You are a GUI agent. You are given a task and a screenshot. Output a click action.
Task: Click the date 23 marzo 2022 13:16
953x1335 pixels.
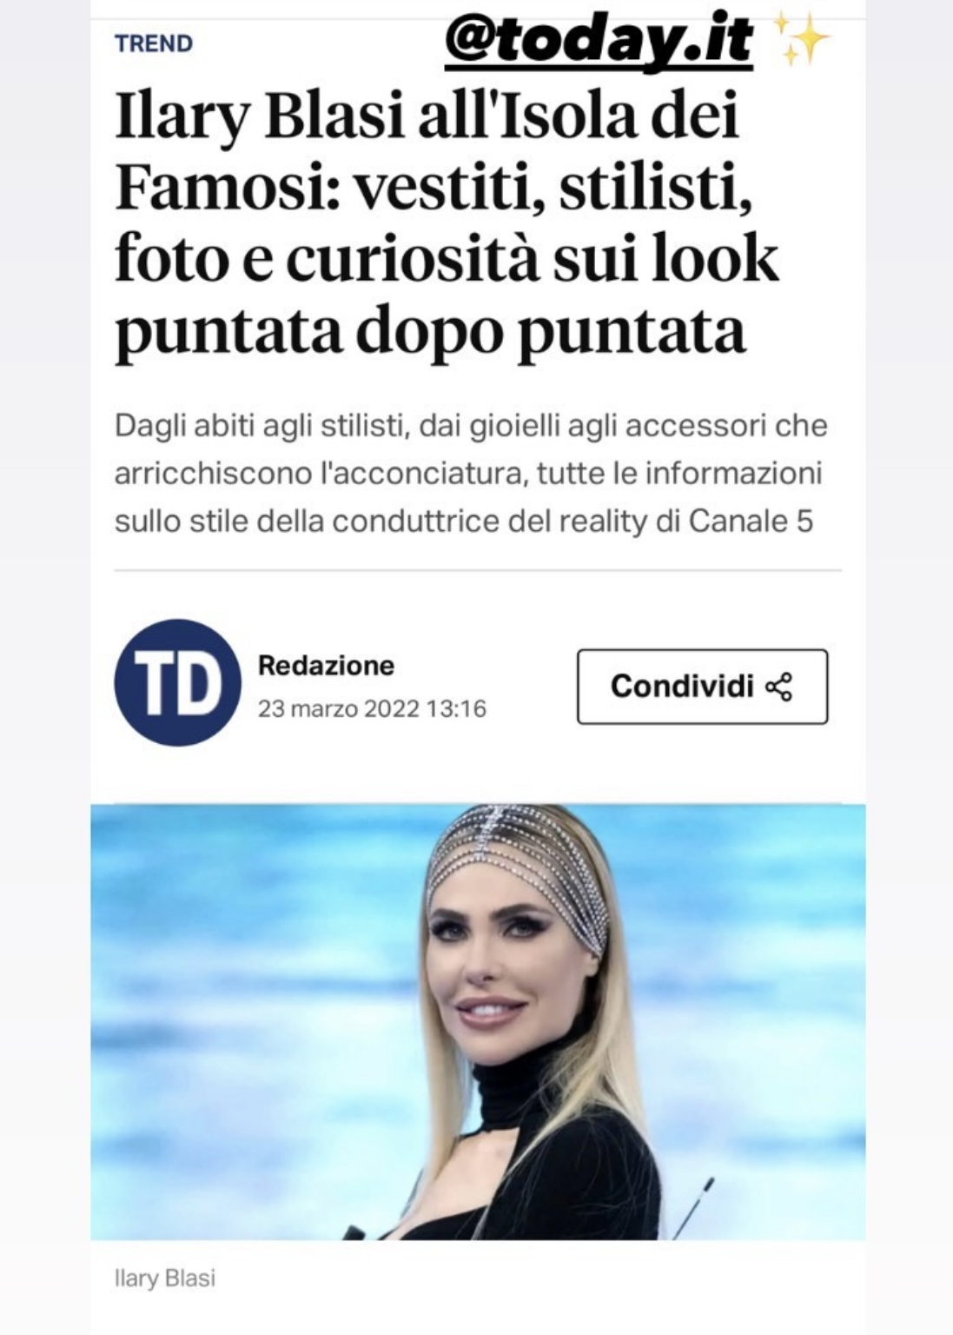point(372,709)
